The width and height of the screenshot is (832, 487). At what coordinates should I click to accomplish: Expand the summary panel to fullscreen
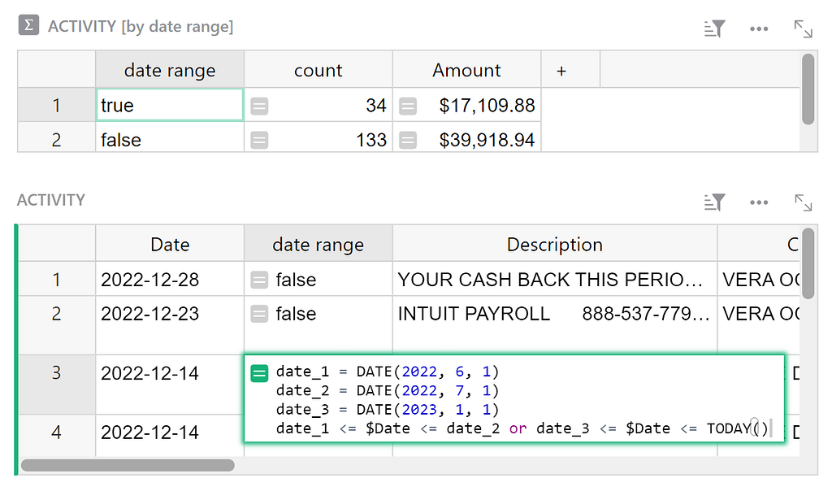click(802, 28)
